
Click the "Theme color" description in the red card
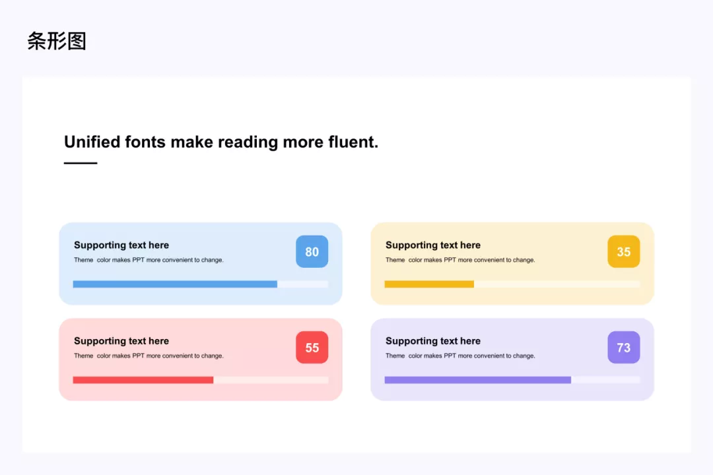[149, 356]
